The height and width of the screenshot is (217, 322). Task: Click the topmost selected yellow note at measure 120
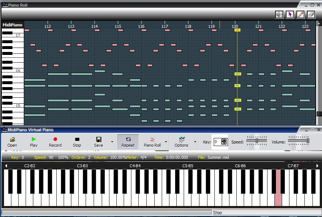tap(237, 30)
